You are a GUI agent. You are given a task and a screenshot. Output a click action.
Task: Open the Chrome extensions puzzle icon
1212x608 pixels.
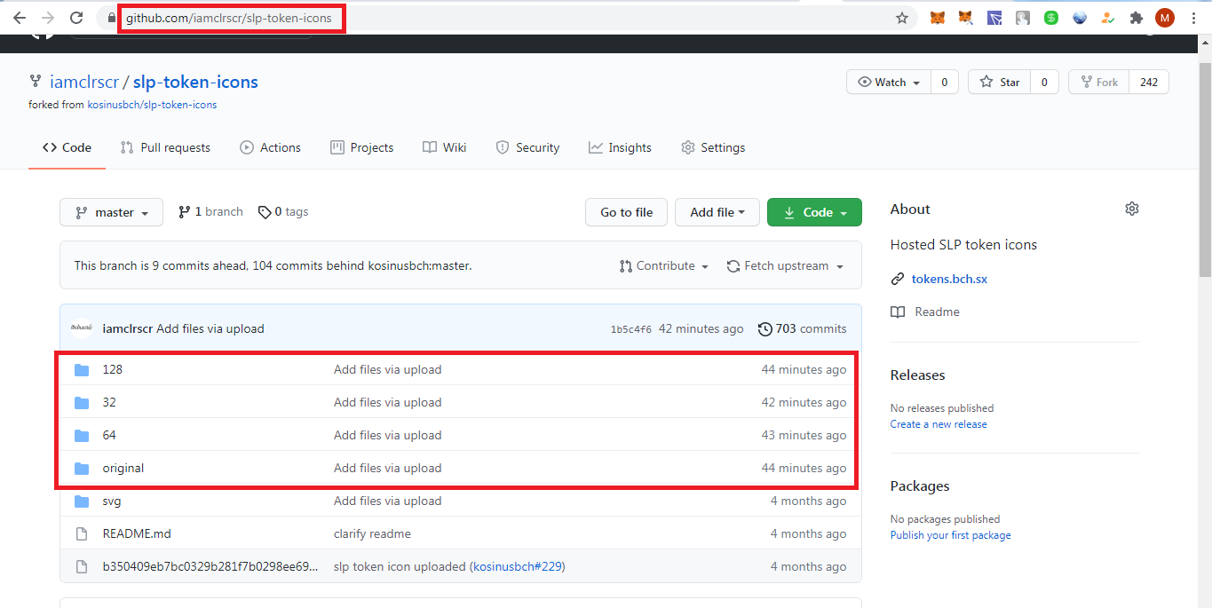[1136, 18]
